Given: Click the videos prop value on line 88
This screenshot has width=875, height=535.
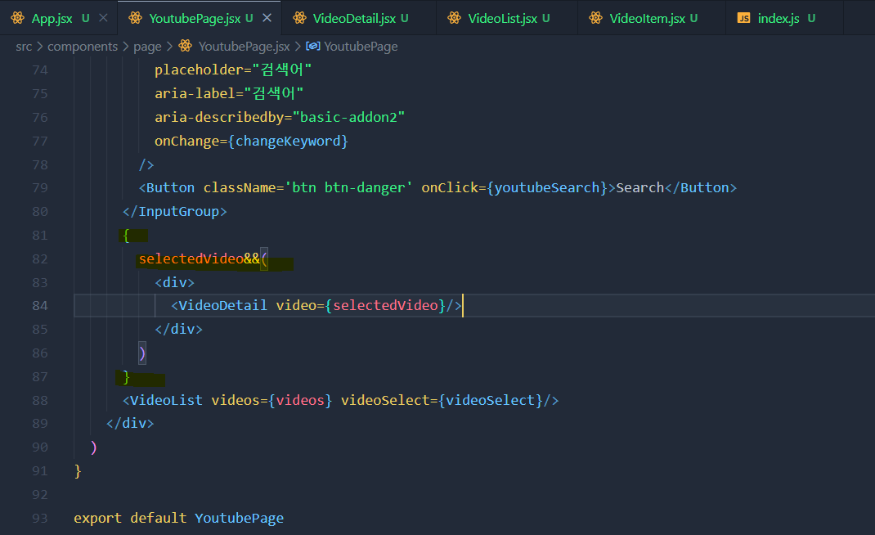Looking at the screenshot, I should 300,400.
